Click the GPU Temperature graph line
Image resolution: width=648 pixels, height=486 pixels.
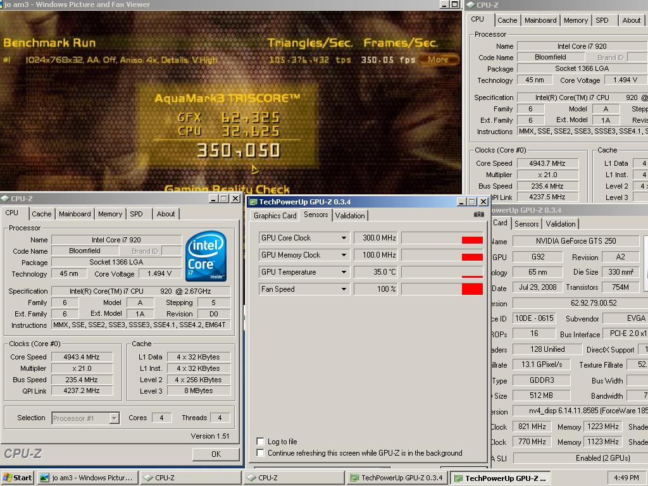472,277
